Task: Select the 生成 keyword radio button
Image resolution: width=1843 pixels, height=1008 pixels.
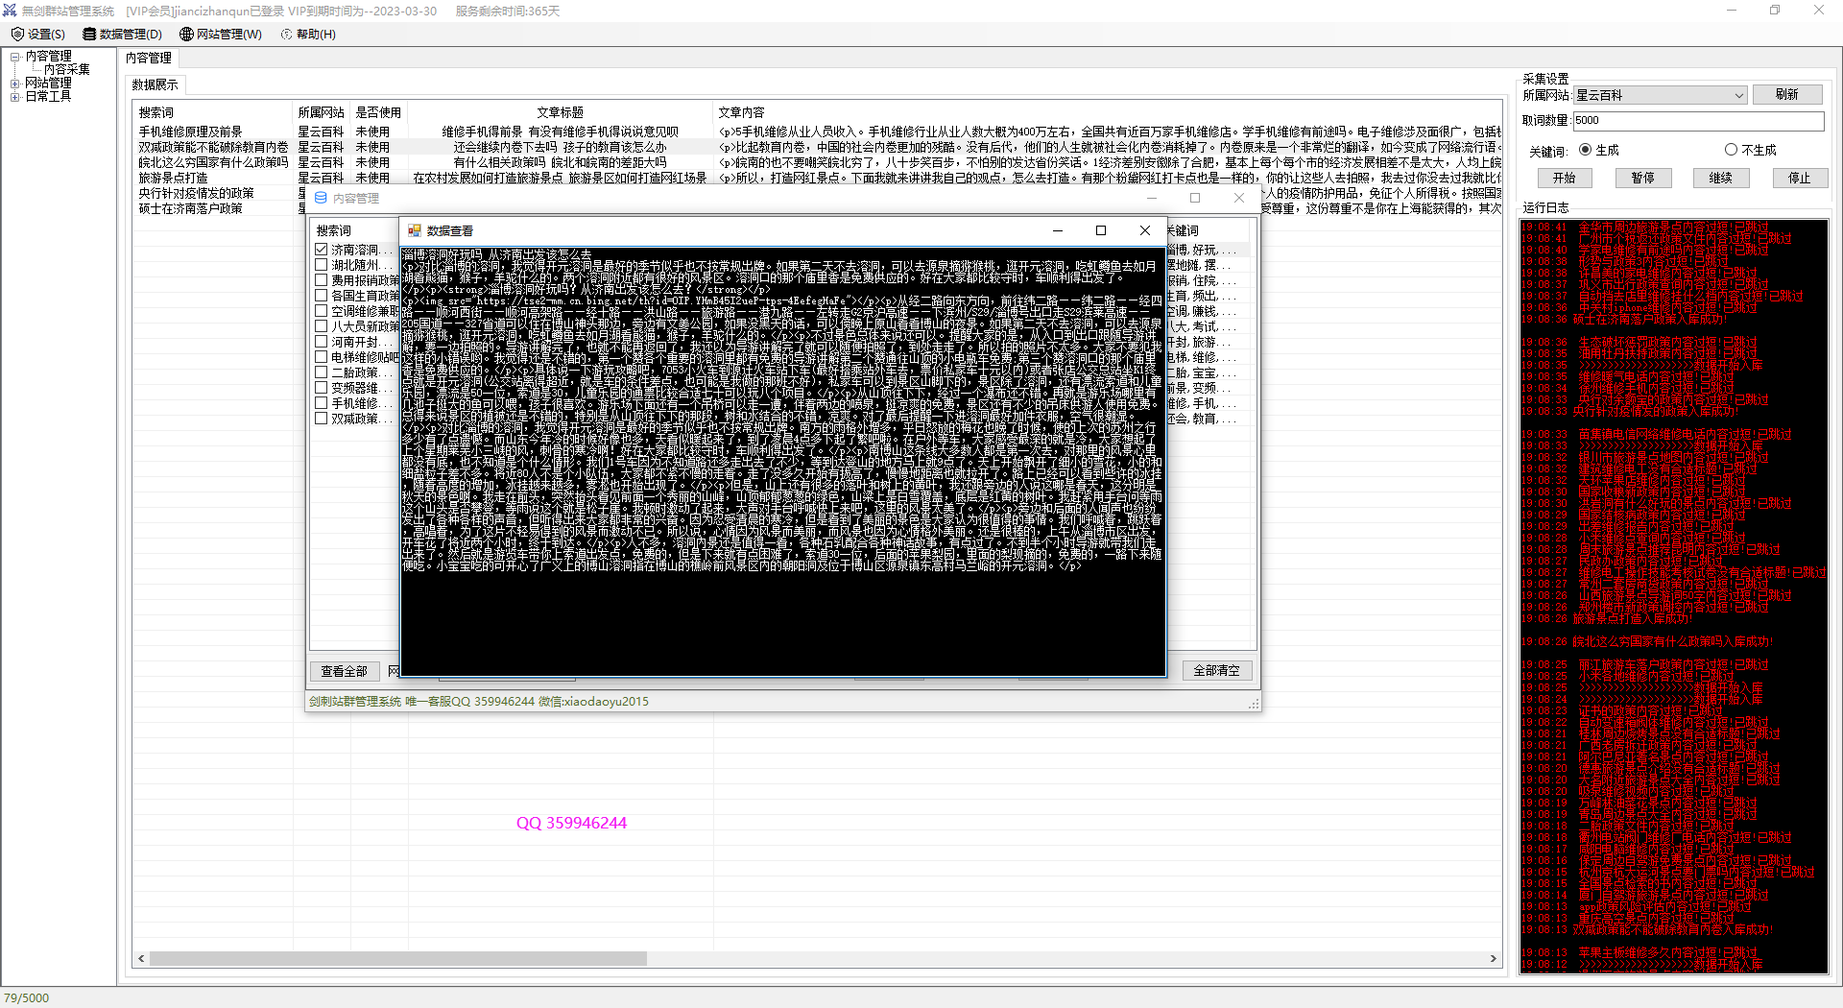Action: [1585, 150]
